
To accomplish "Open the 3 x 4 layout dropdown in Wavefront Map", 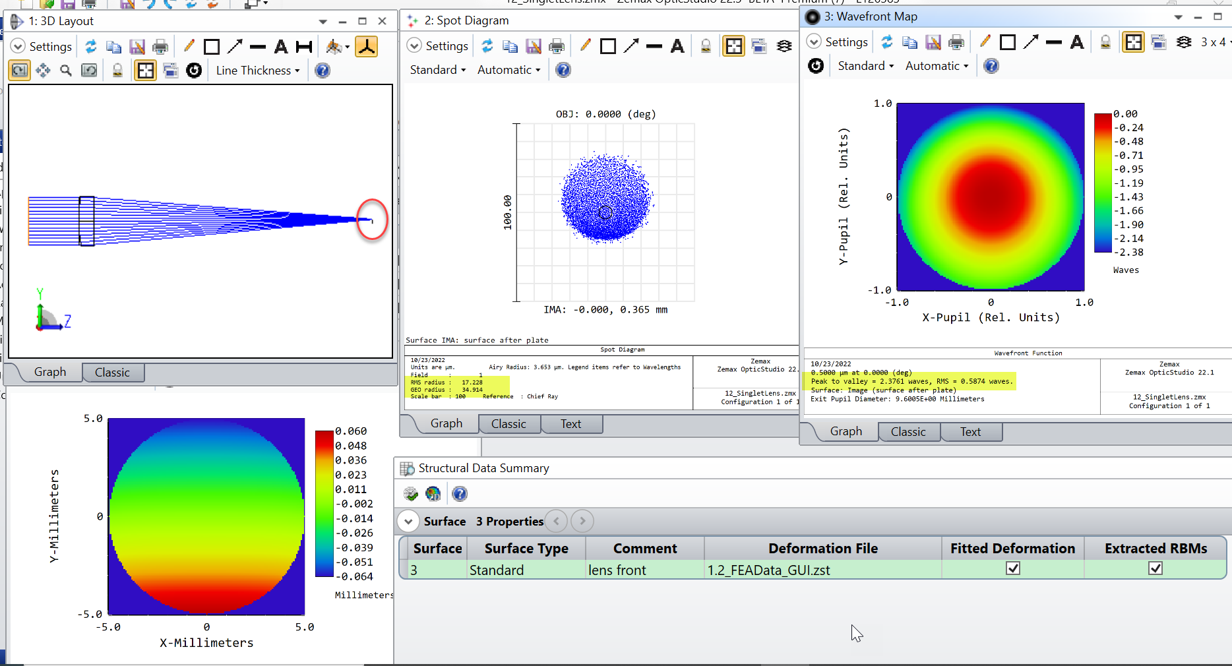I will tap(1216, 42).
